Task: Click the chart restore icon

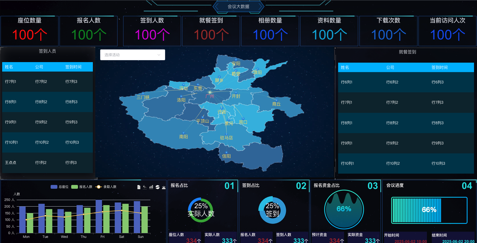Action: coord(158,187)
